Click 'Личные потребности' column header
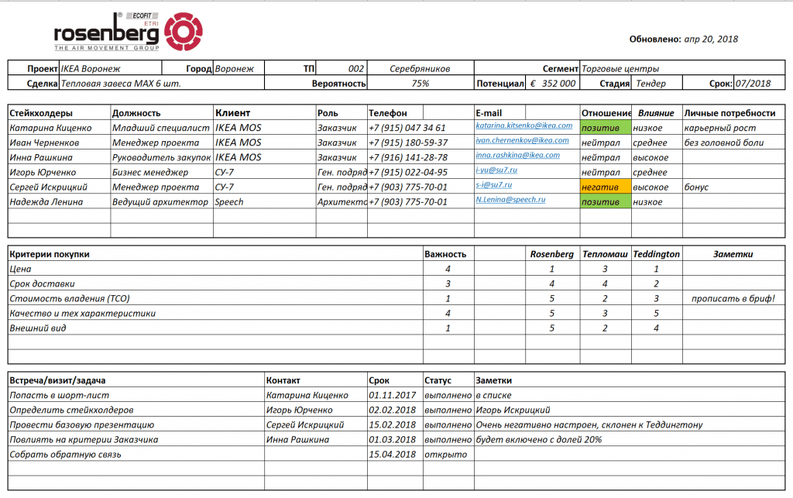Viewport: 793px width, 498px height. [729, 113]
